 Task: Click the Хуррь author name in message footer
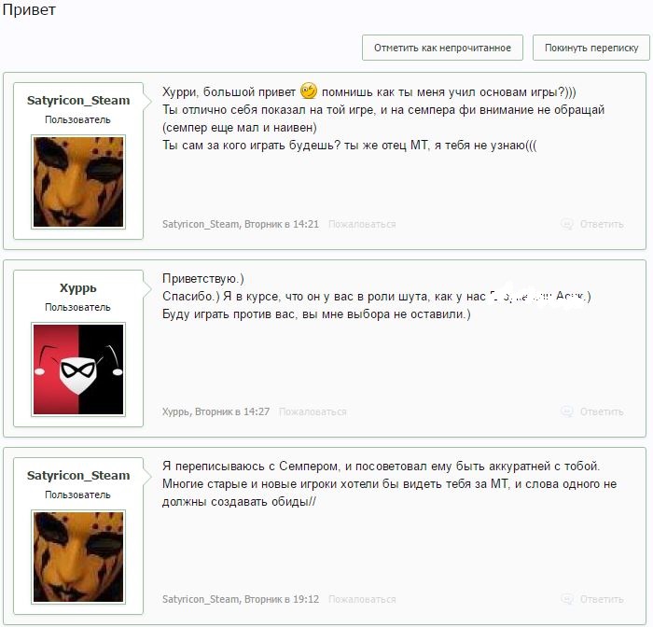176,412
